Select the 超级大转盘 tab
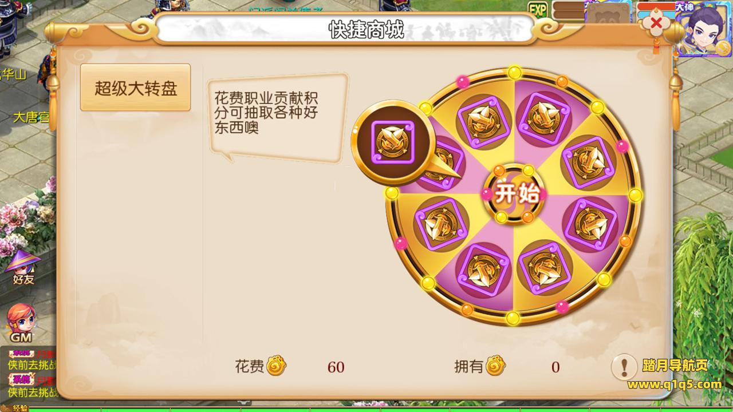733x412 pixels. (135, 88)
